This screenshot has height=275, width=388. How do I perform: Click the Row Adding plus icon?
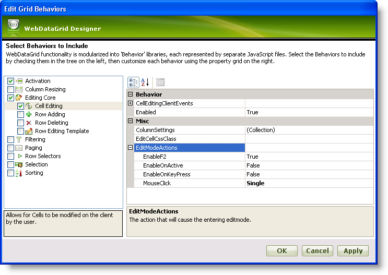click(x=29, y=114)
